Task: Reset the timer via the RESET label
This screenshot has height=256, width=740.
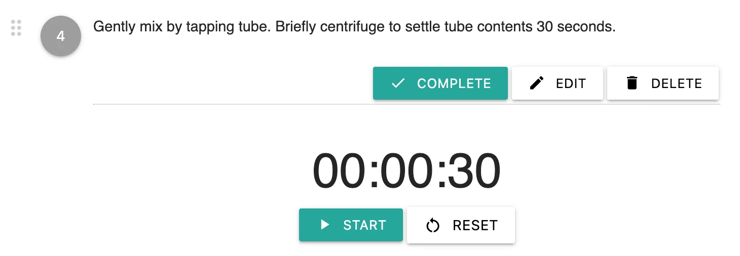Action: (475, 225)
